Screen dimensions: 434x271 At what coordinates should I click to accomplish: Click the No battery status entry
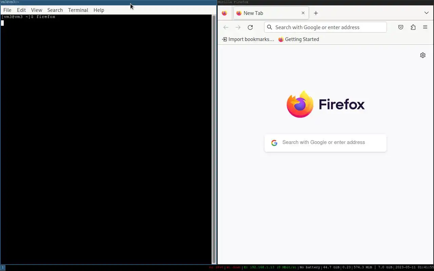[x=310, y=267]
